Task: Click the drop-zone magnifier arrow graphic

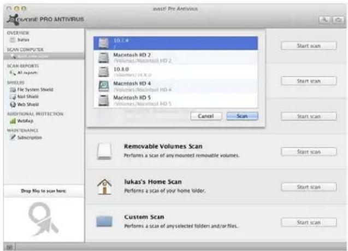Action: (43, 219)
